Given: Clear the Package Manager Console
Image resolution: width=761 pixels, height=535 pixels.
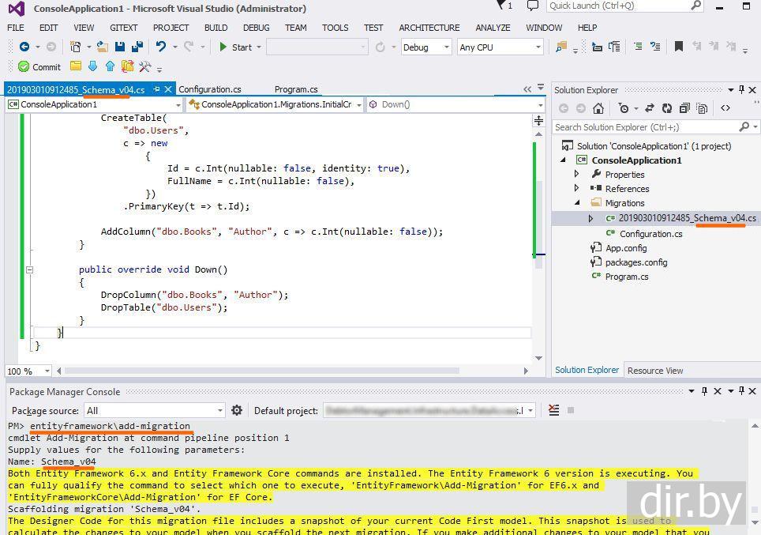Looking at the screenshot, I should coord(553,410).
